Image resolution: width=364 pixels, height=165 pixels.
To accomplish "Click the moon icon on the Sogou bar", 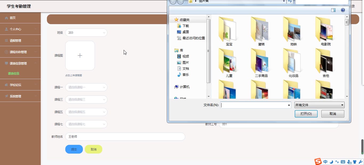I will point(331,162).
